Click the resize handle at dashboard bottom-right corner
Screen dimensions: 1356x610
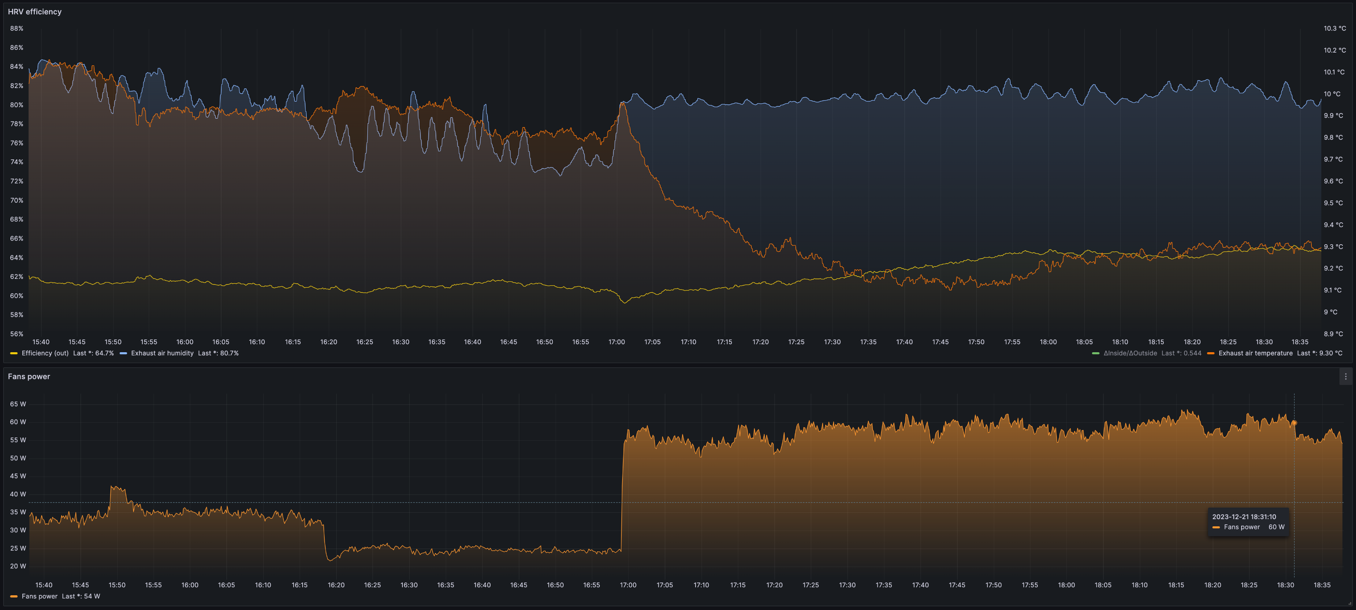pos(1349,603)
